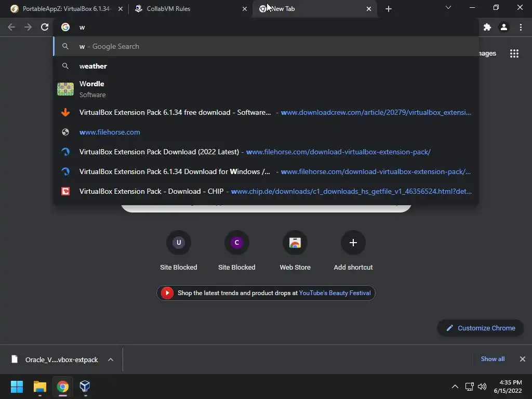Click the Images link at top right

click(x=487, y=54)
